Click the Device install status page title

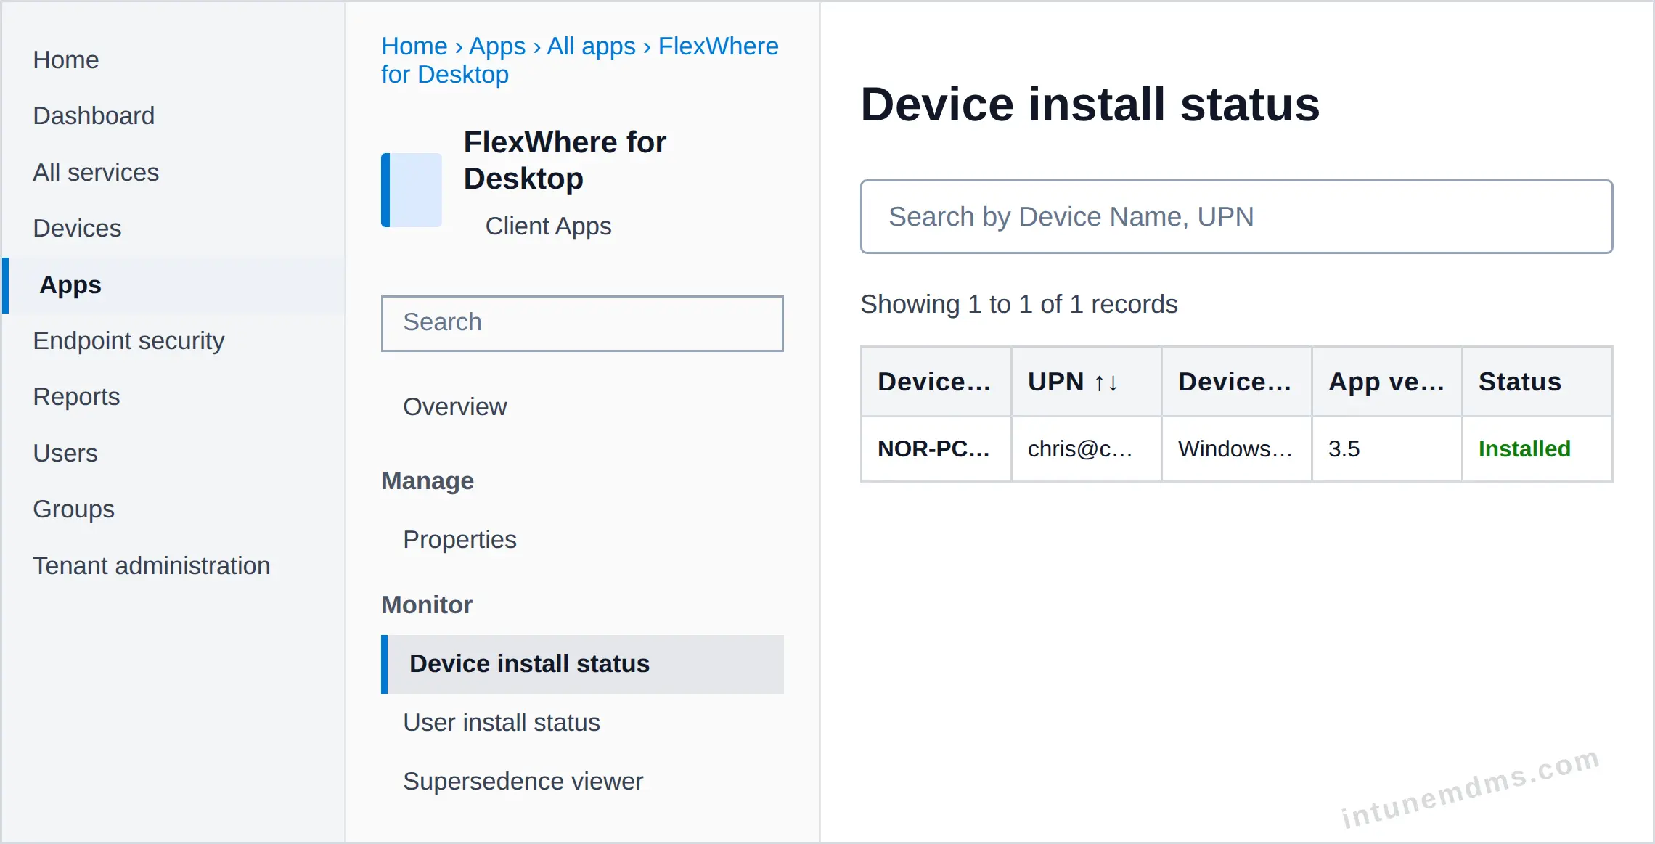tap(1090, 104)
